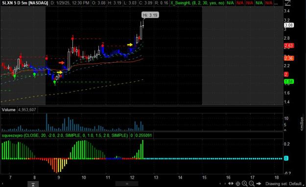306x187 pixels.
Task: Click the drawing tool icon above price axis
Action: click(x=288, y=3)
